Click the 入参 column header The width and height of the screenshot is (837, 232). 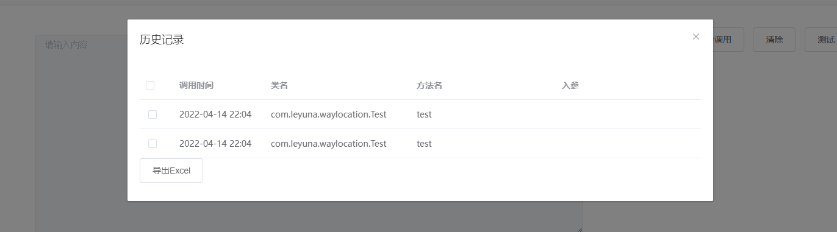570,85
